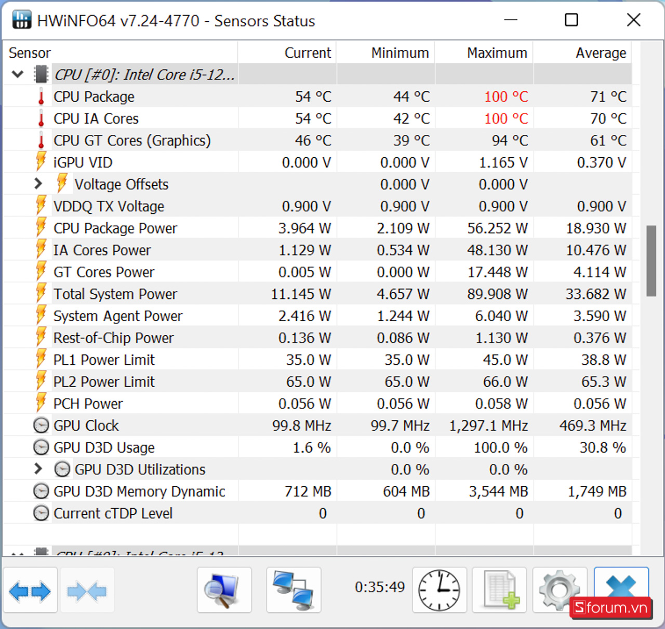
Task: Click the shrink layout arrows icon
Action: tap(87, 591)
